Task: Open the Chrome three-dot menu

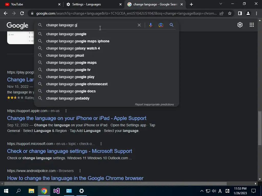Action: [x=256, y=13]
